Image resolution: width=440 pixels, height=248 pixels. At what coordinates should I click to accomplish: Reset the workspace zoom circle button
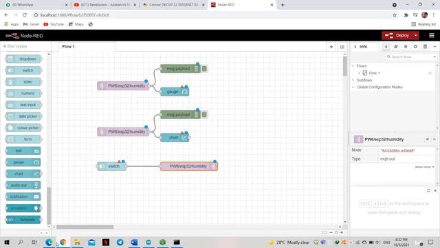tap(336, 233)
